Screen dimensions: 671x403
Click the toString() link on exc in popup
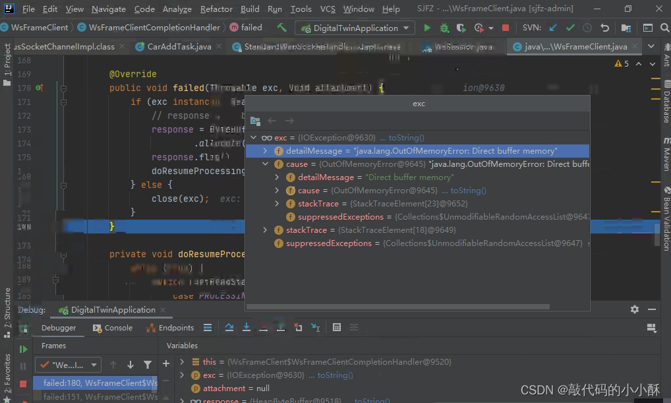[x=406, y=137]
